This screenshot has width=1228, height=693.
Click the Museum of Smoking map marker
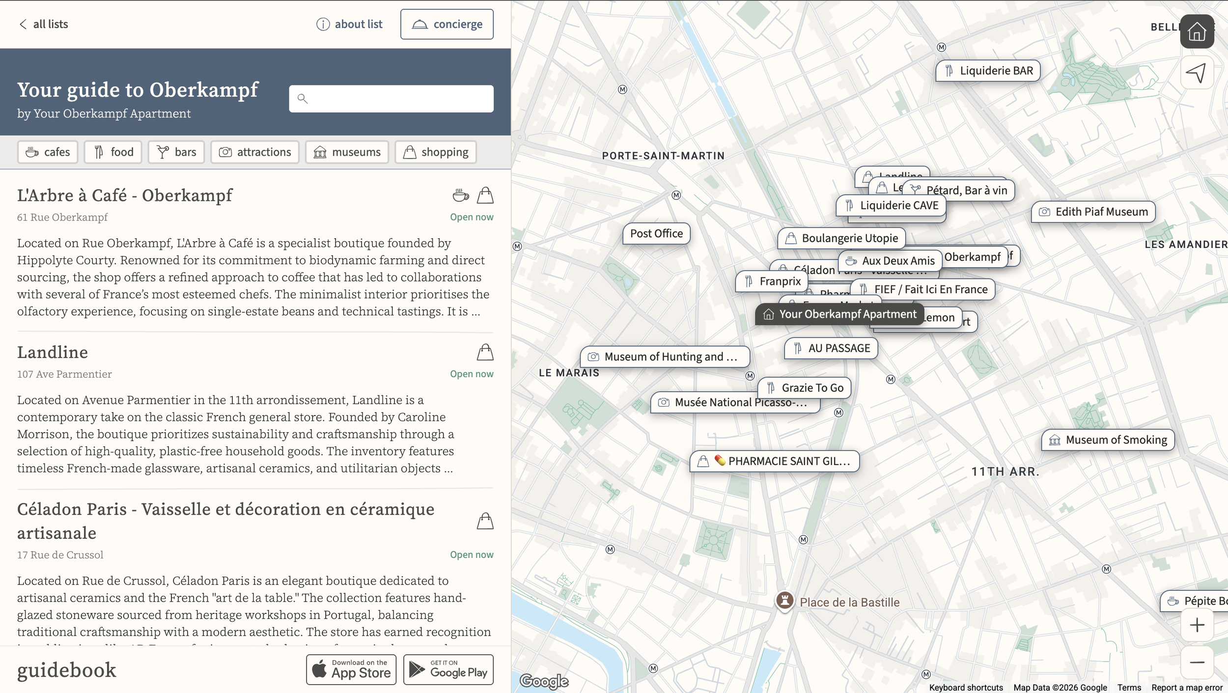pos(1108,440)
